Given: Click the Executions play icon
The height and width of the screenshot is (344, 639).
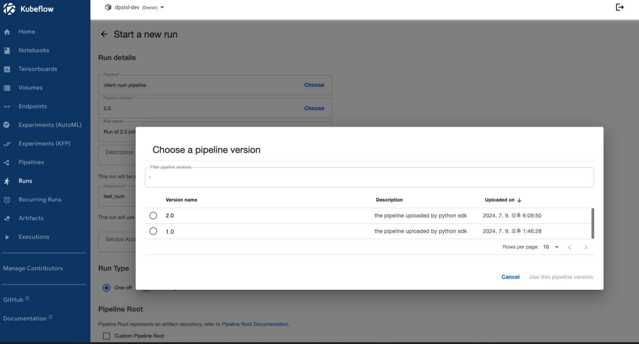Looking at the screenshot, I should (7, 237).
